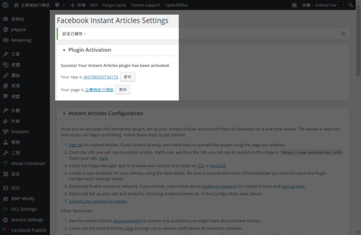
Task: Click the chain Links icon in sidebar
Action: point(6,75)
